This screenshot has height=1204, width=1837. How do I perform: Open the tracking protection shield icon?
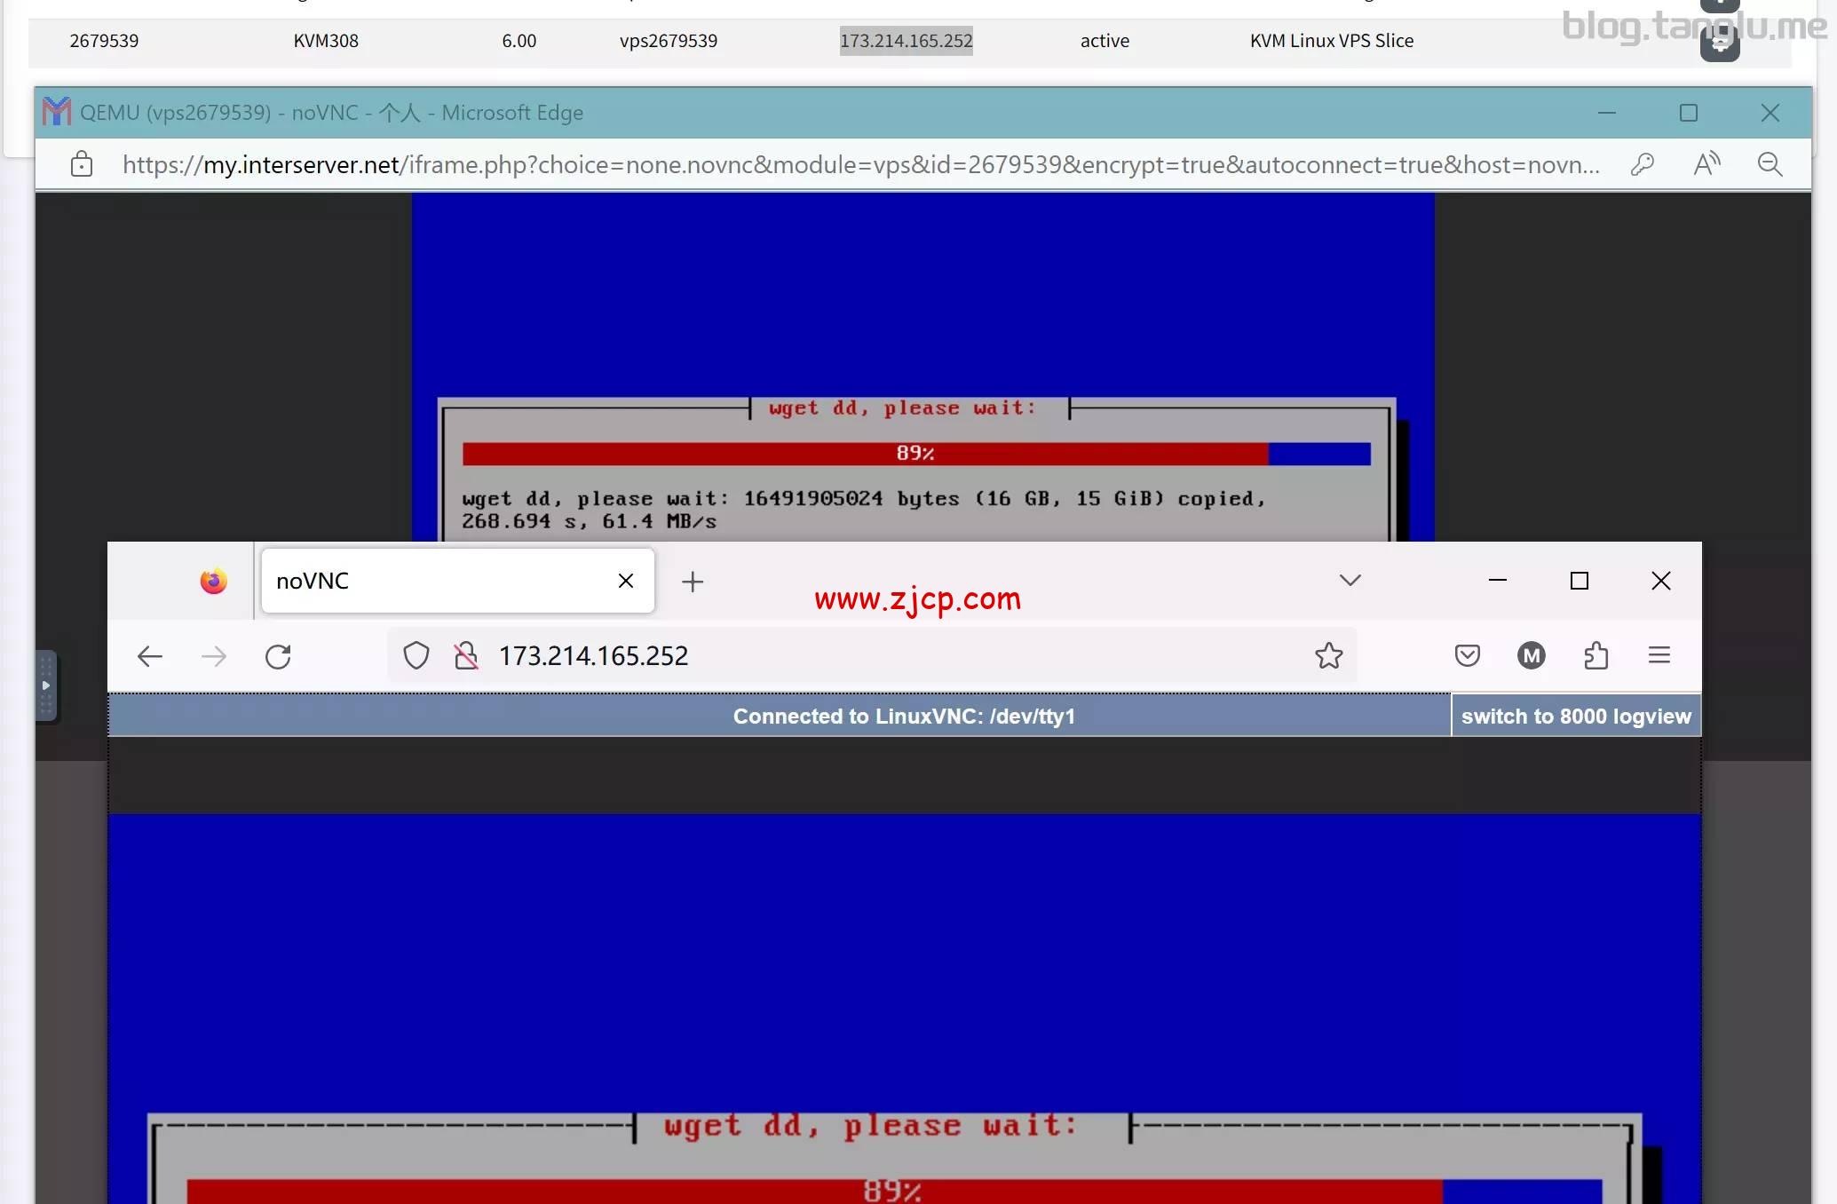point(416,655)
